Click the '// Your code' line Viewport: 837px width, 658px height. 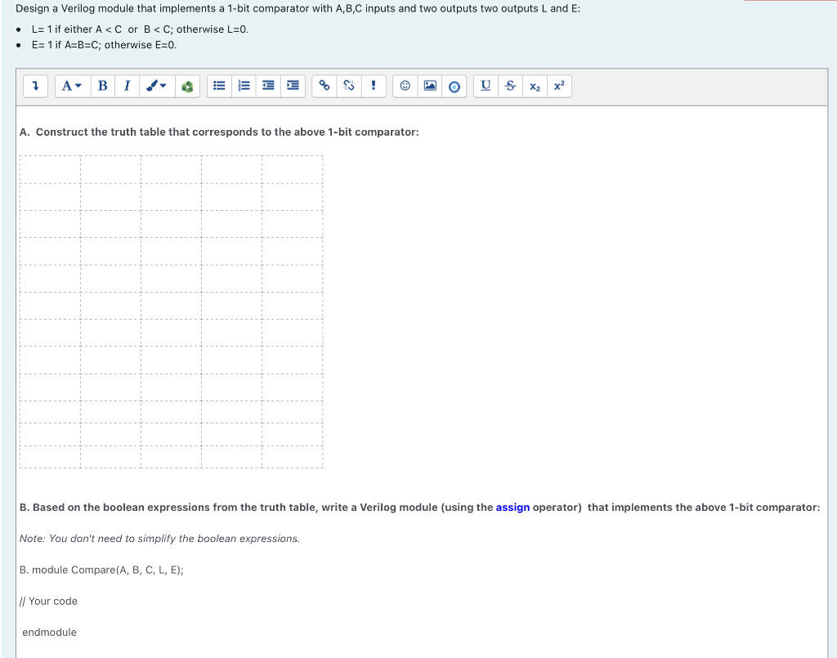point(48,601)
